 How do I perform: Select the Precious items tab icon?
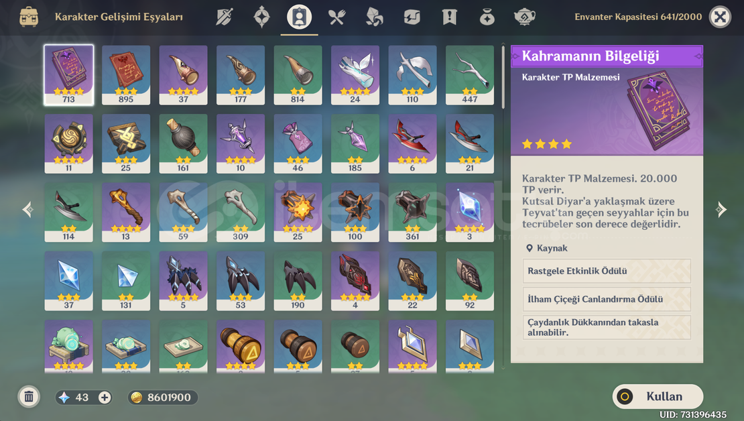487,17
